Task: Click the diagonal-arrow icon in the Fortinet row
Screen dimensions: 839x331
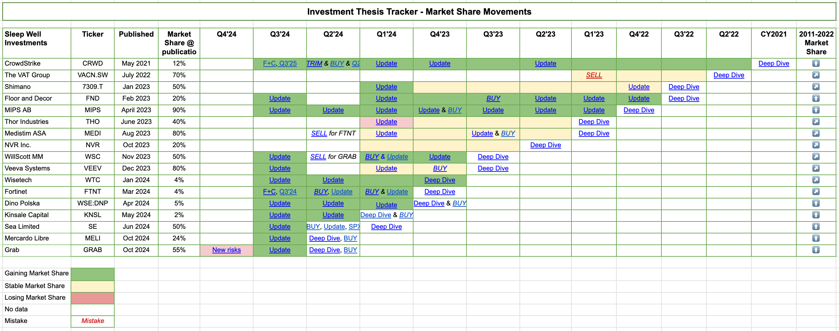Action: pos(816,191)
